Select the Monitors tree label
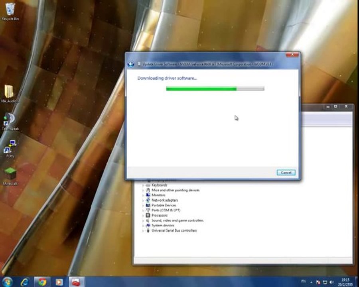Image resolution: width=359 pixels, height=287 pixels. pos(158,195)
